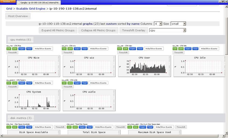Toggle Timeshift on the CPU Nice graph

click(x=12, y=53)
